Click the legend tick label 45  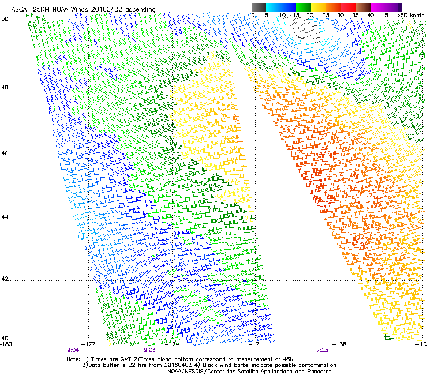385,16
